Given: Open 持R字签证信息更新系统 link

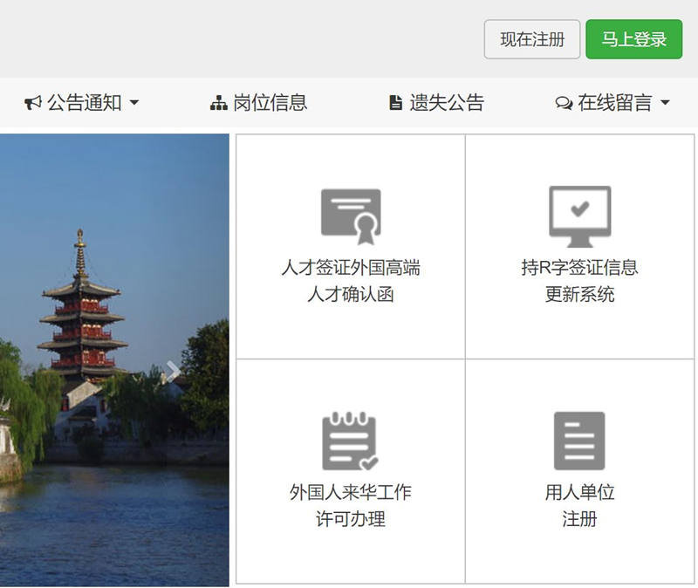Looking at the screenshot, I should click(579, 281).
